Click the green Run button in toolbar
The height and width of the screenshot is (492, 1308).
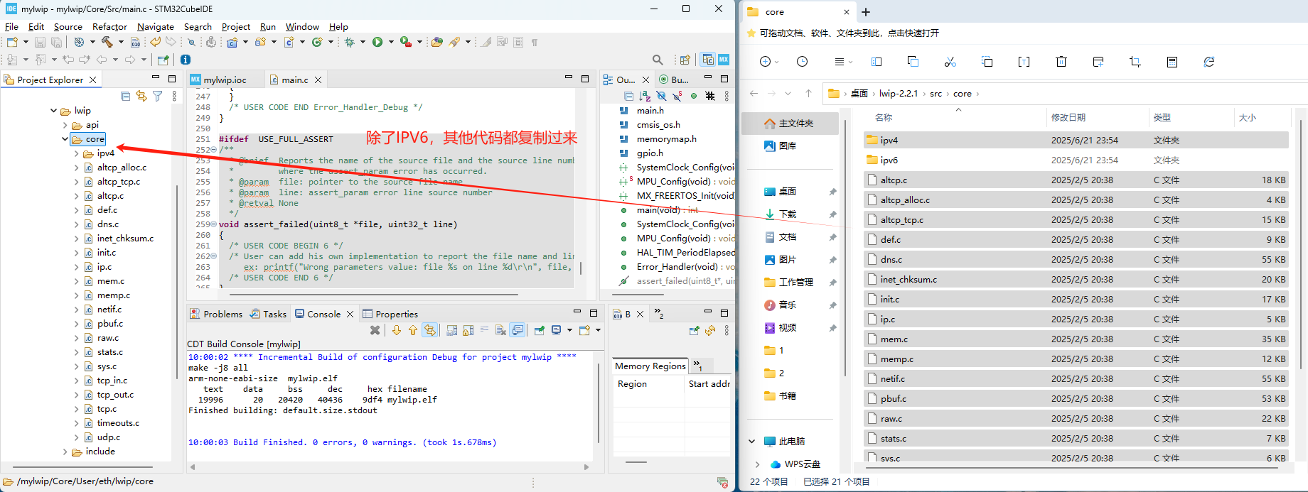377,43
